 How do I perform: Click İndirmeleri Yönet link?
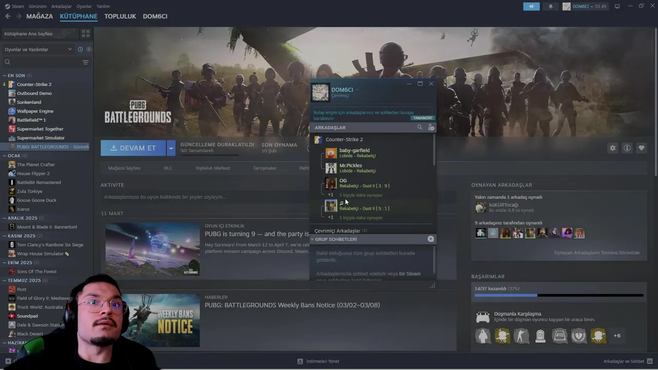click(x=322, y=361)
